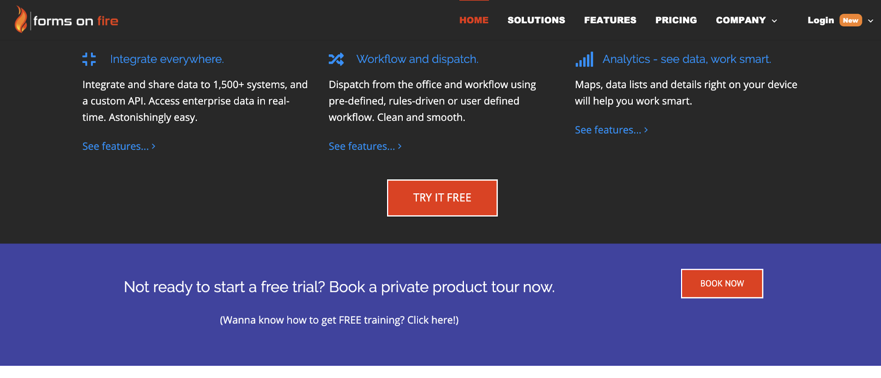The image size is (881, 378).
Task: Go to the Features navigation item
Action: (610, 20)
